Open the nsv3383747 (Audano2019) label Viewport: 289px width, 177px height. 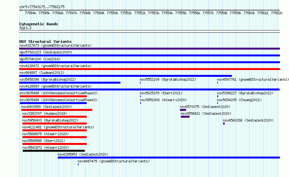[x=44, y=113]
